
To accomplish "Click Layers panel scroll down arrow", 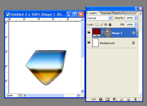I will (x=140, y=95).
